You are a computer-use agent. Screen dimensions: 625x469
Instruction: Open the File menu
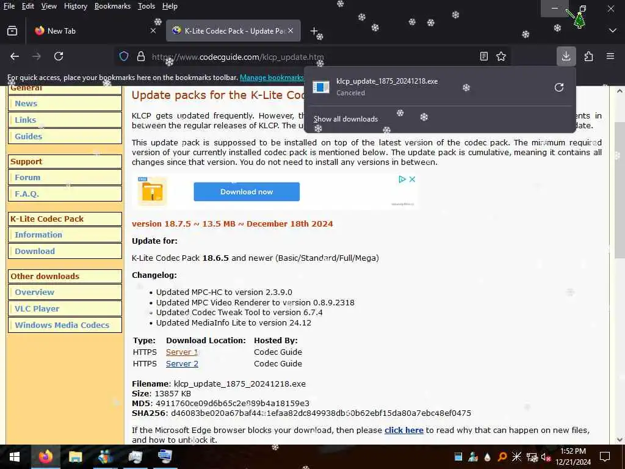pyautogui.click(x=9, y=6)
